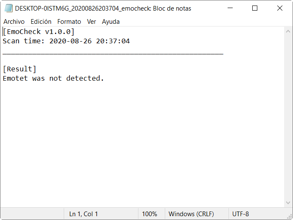Click the scrollbar down arrow

288,203
